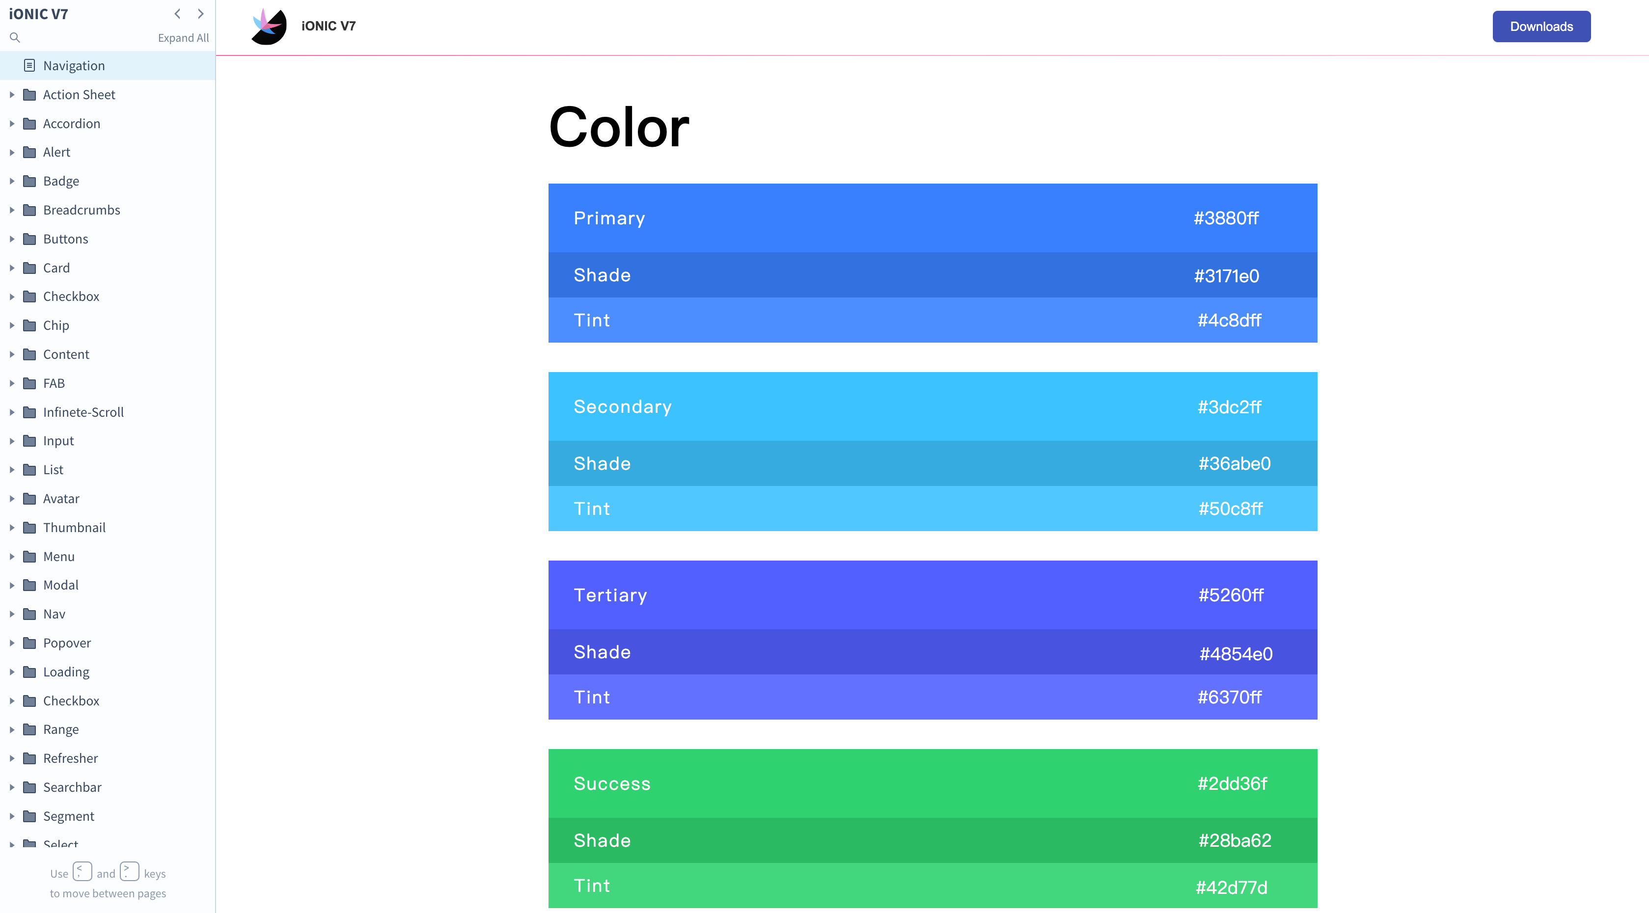The height and width of the screenshot is (913, 1649).
Task: Click the Action Sheet folder icon
Action: pyautogui.click(x=29, y=95)
